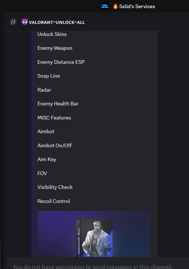Select the VALORANT-UNLOCK-ALL channel name
The height and width of the screenshot is (269, 189).
[x=57, y=22]
